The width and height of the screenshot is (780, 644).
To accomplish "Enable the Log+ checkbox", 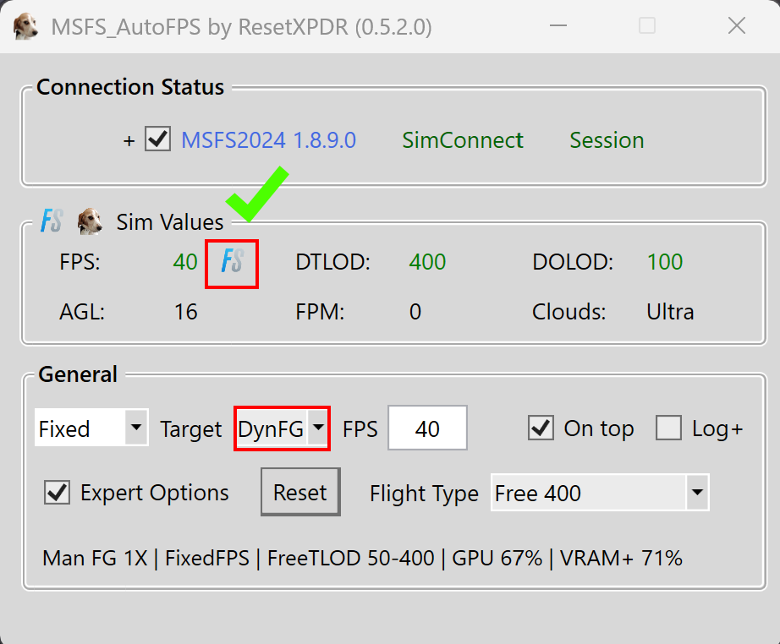I will (668, 428).
